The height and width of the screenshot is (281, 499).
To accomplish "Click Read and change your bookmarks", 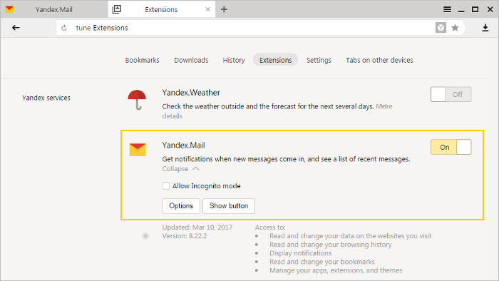I will [322, 262].
